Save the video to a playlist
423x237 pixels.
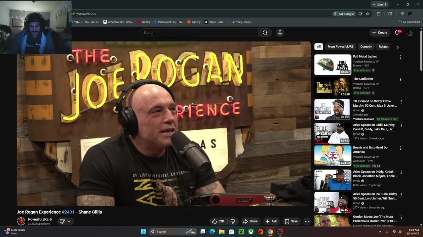coord(291,221)
